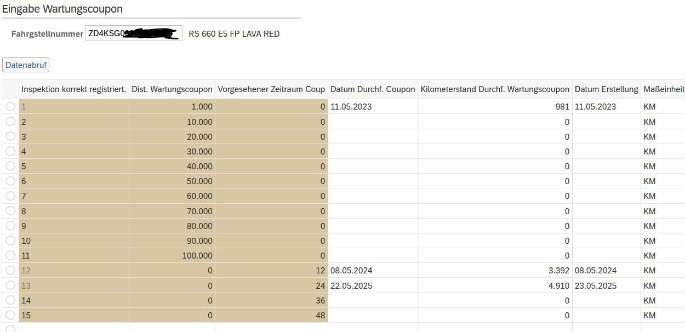Choose the radio button for row 5

pos(10,166)
